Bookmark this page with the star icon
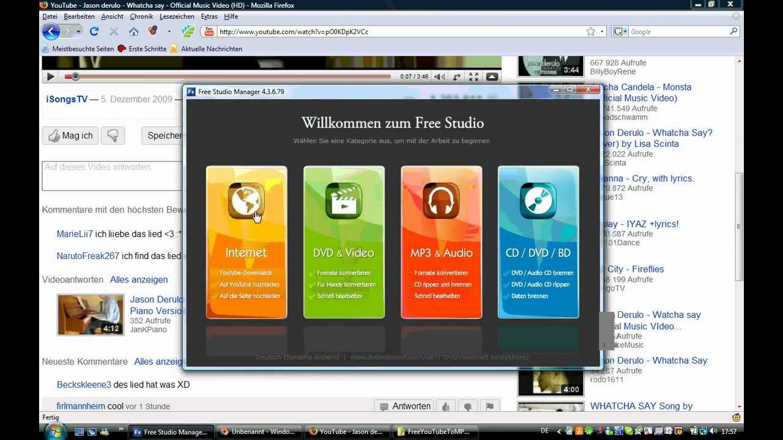The height and width of the screenshot is (440, 783). (x=590, y=31)
